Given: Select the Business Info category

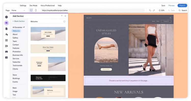Looking at the screenshot, I should pyautogui.click(x=18, y=55).
